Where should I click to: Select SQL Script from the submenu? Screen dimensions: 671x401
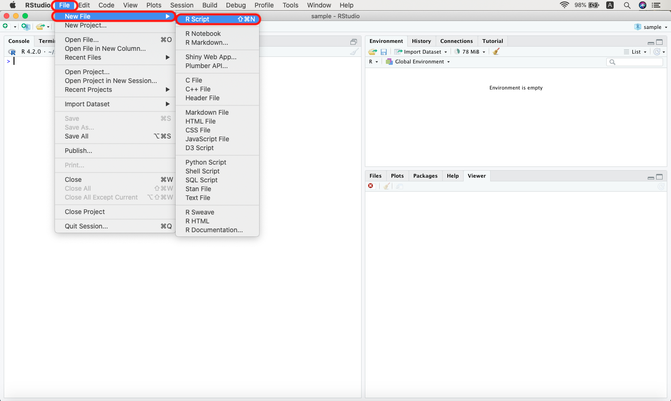(x=218, y=180)
